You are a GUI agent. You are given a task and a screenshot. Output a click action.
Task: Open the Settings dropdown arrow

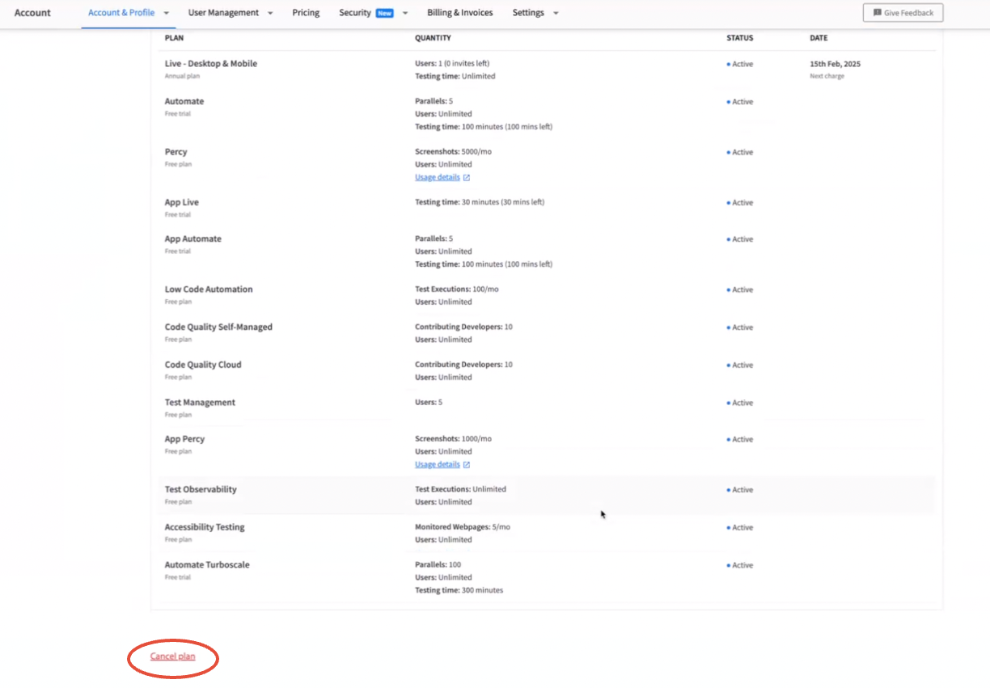point(556,14)
